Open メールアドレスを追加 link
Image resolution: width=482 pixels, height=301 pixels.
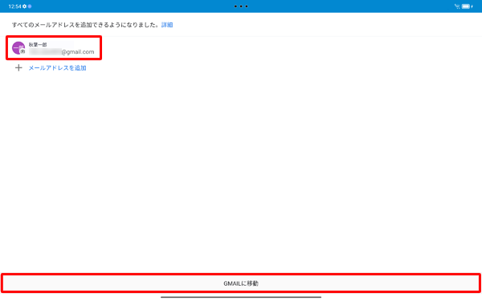tap(57, 68)
